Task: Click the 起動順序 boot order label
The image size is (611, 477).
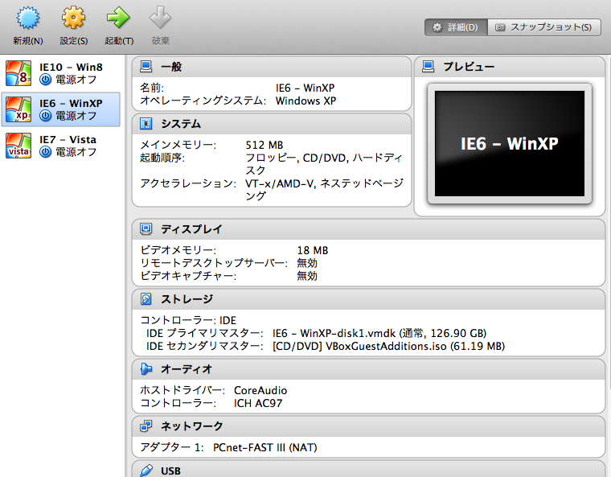Action: click(162, 158)
